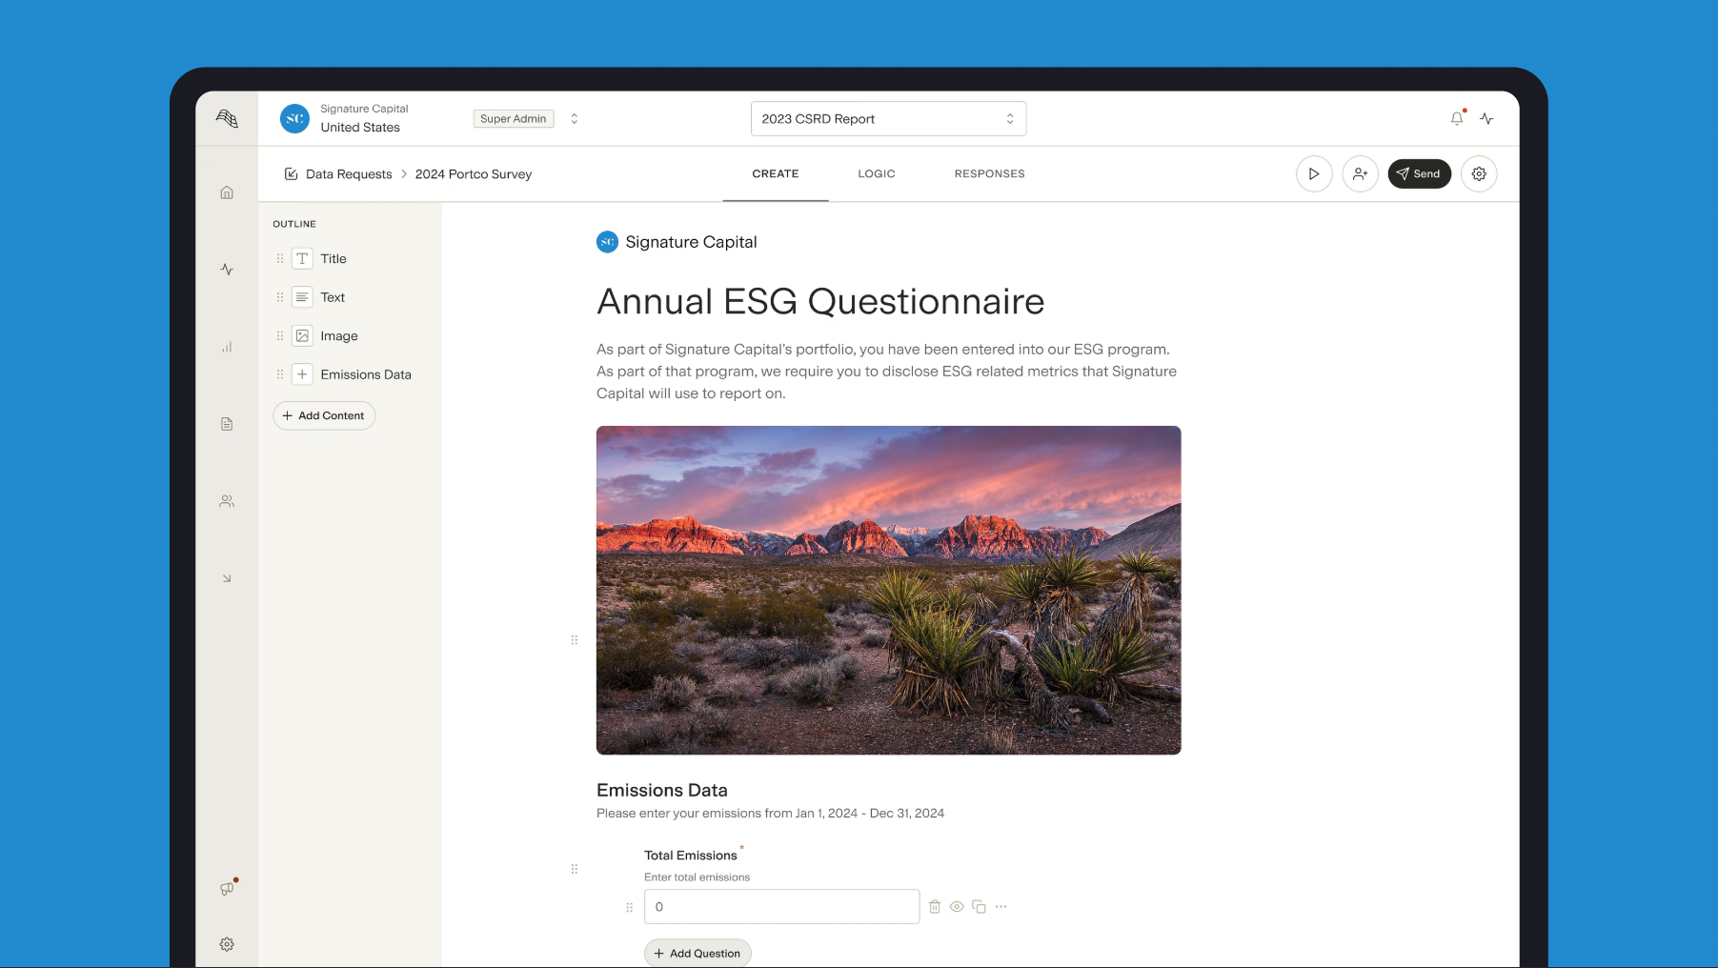Screen dimensions: 1718x968
Task: Open more options for Total Emissions question
Action: click(1000, 907)
